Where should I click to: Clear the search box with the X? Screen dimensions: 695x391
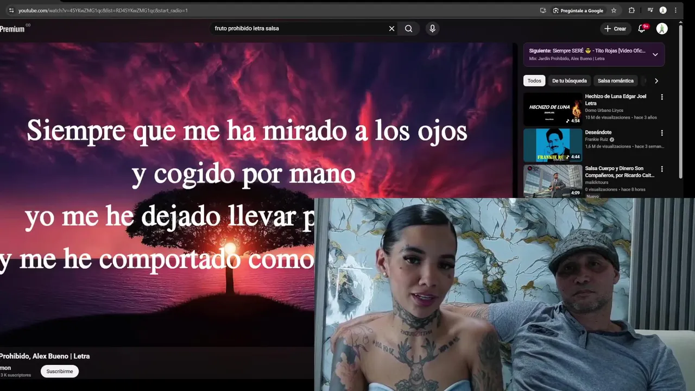coord(391,29)
